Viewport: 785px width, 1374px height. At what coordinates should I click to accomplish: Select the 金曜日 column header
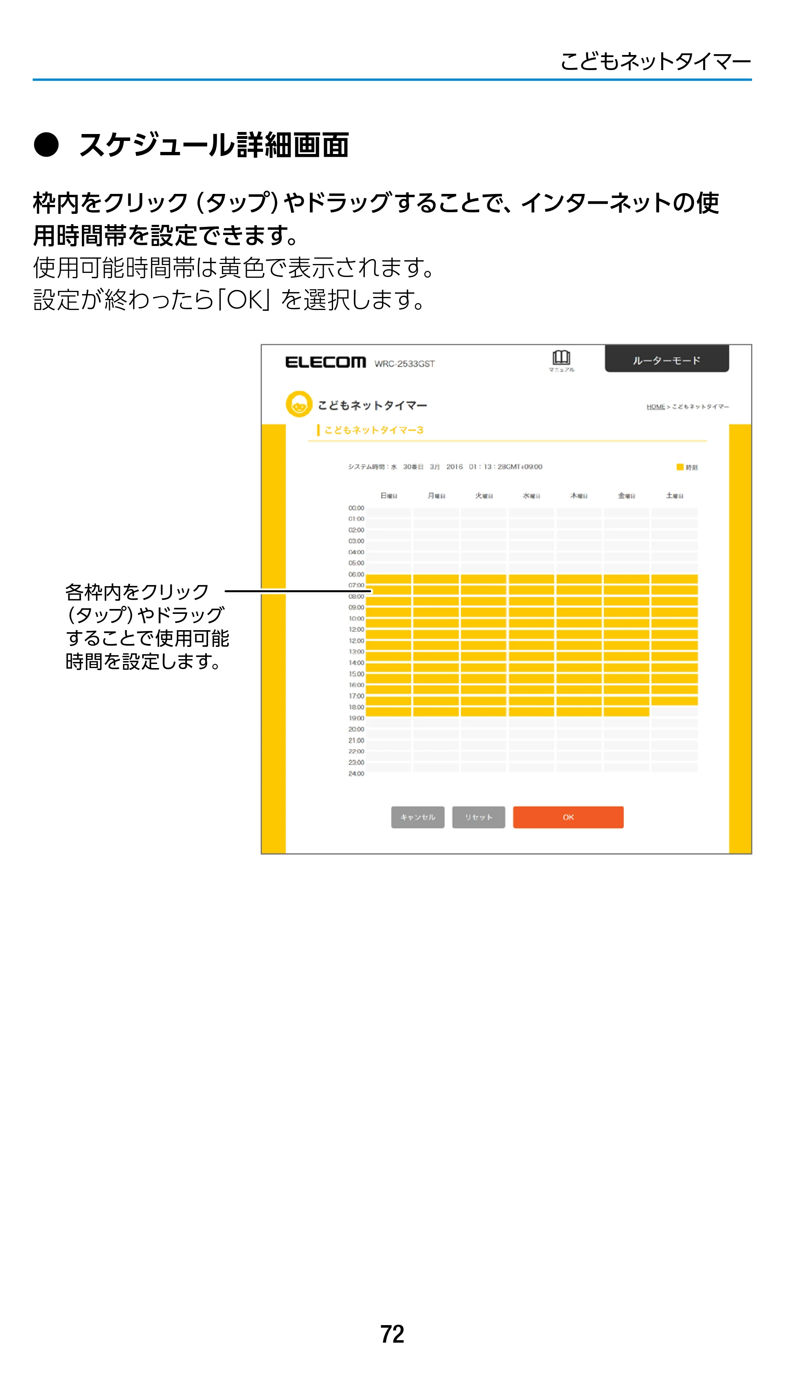pyautogui.click(x=627, y=496)
